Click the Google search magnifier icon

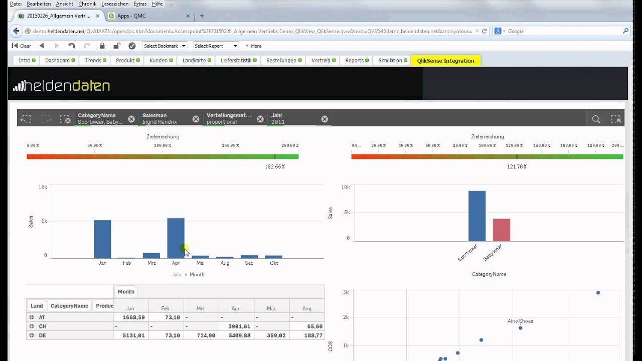pos(625,31)
